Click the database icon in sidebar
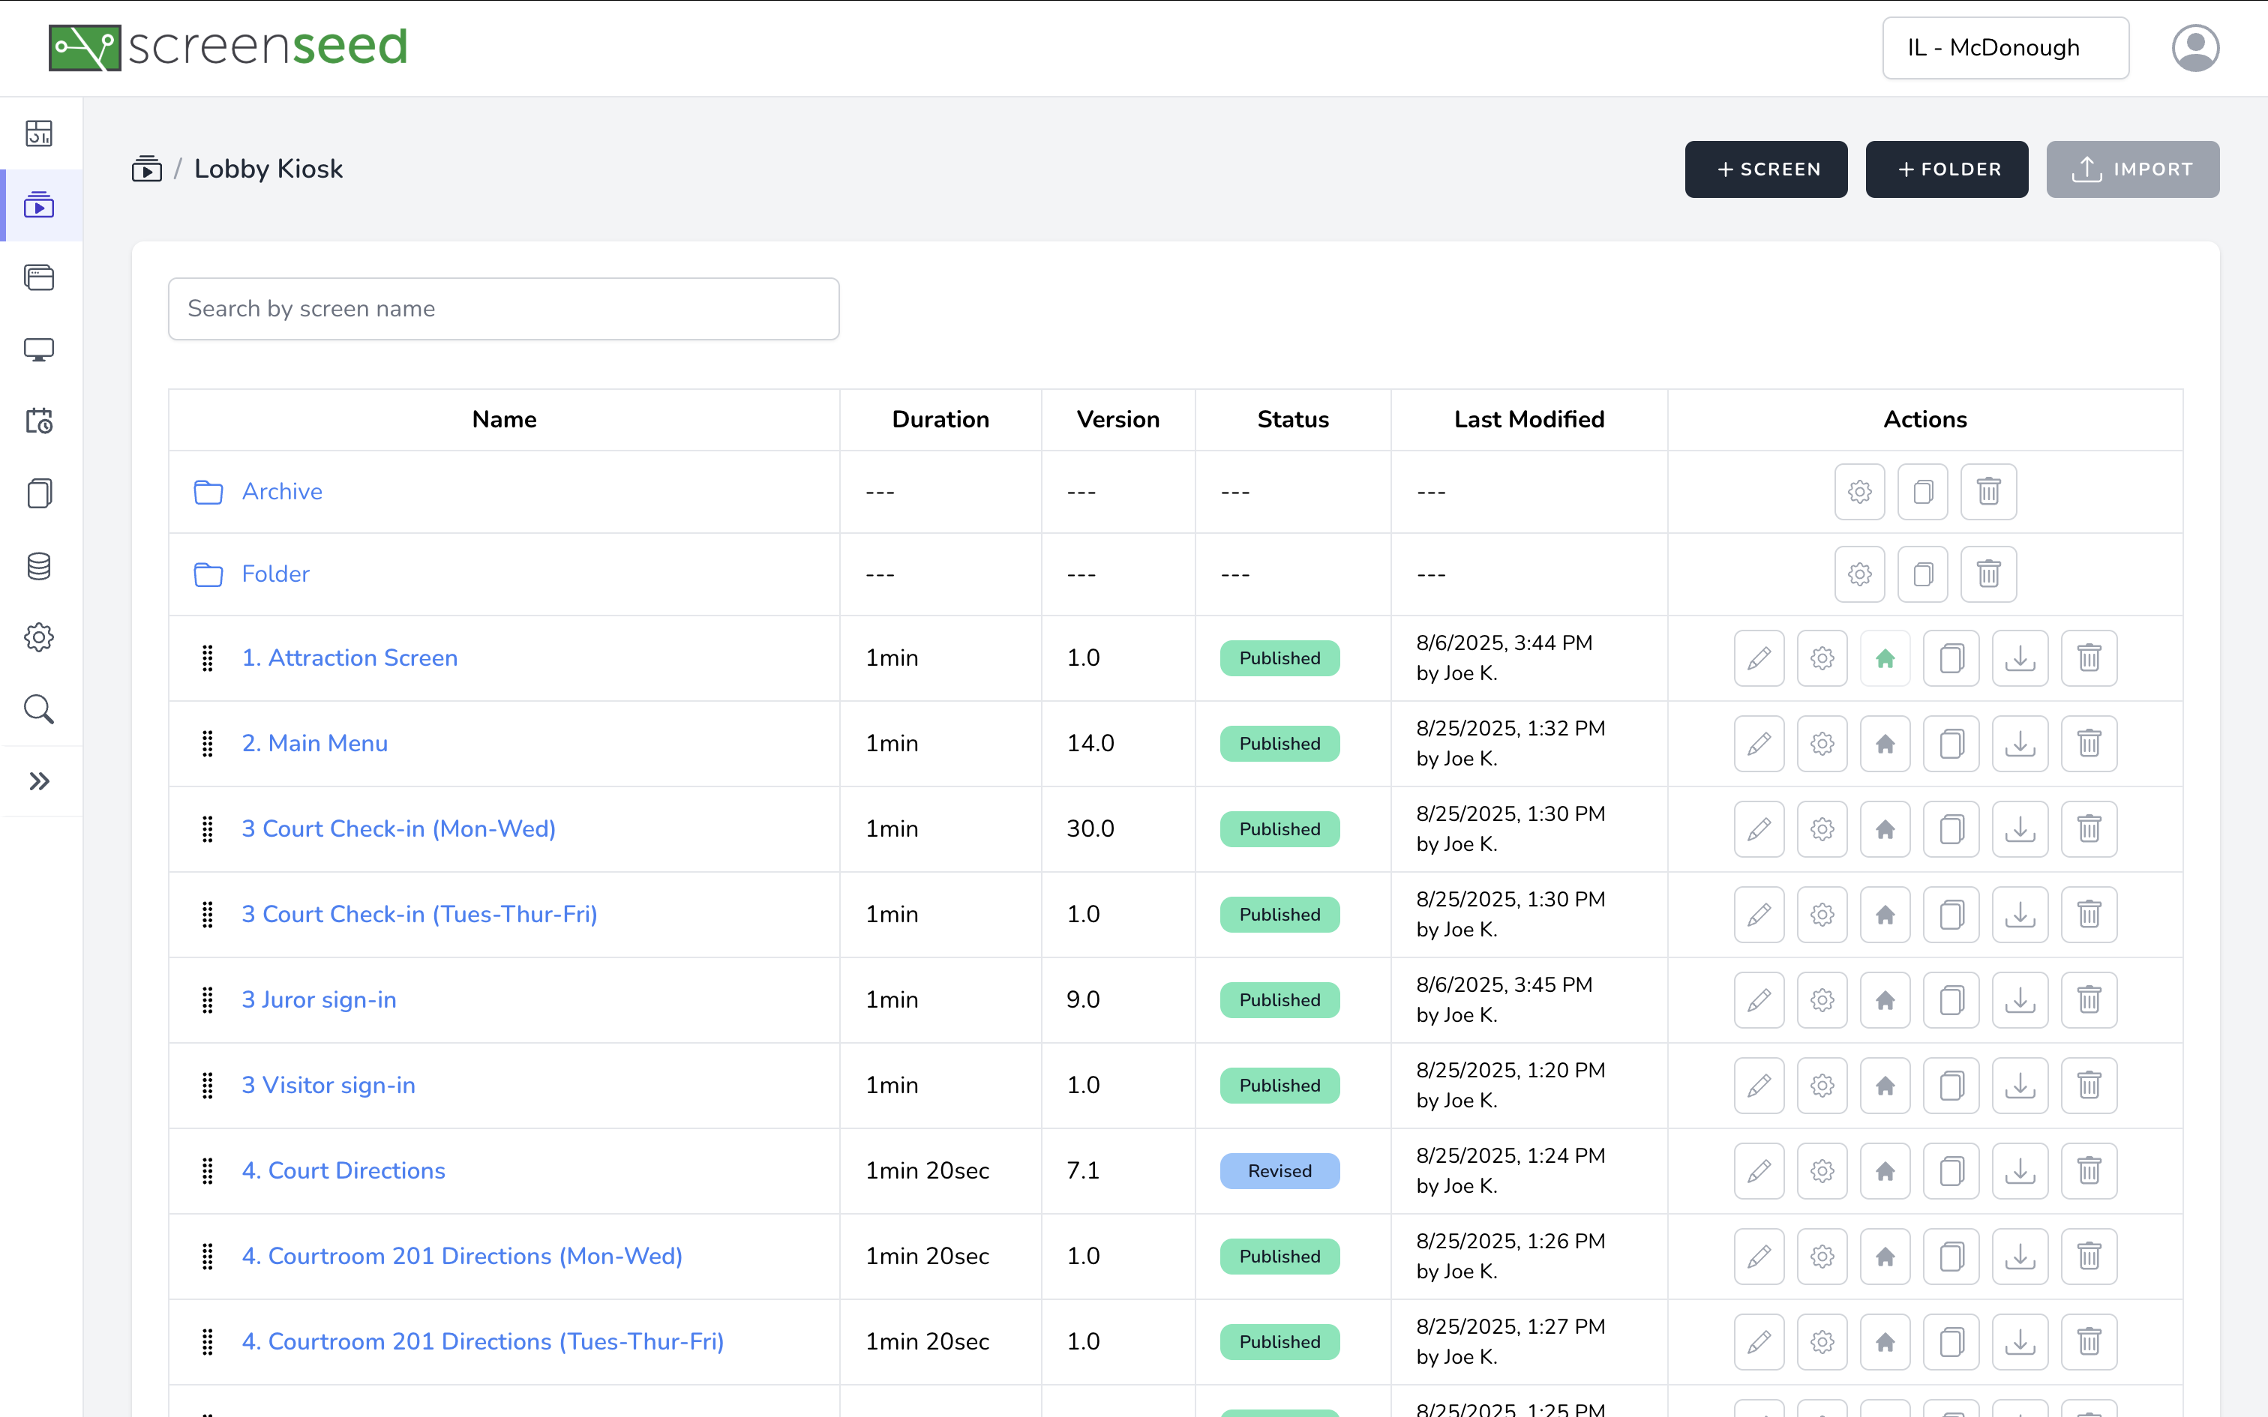2268x1417 pixels. pyautogui.click(x=38, y=565)
